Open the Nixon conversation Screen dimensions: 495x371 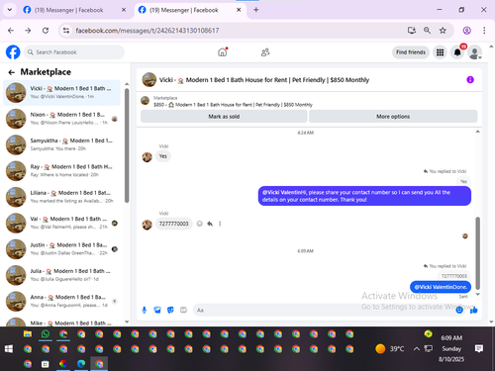pos(61,119)
